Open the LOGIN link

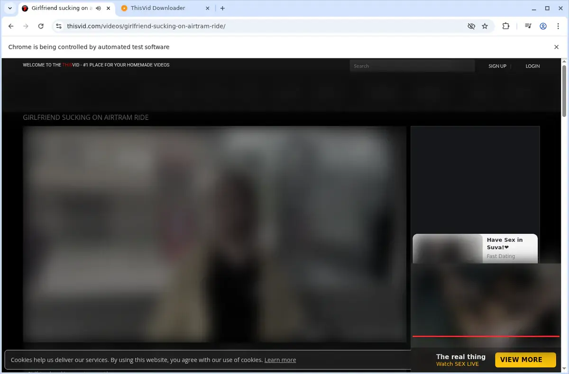(532, 66)
